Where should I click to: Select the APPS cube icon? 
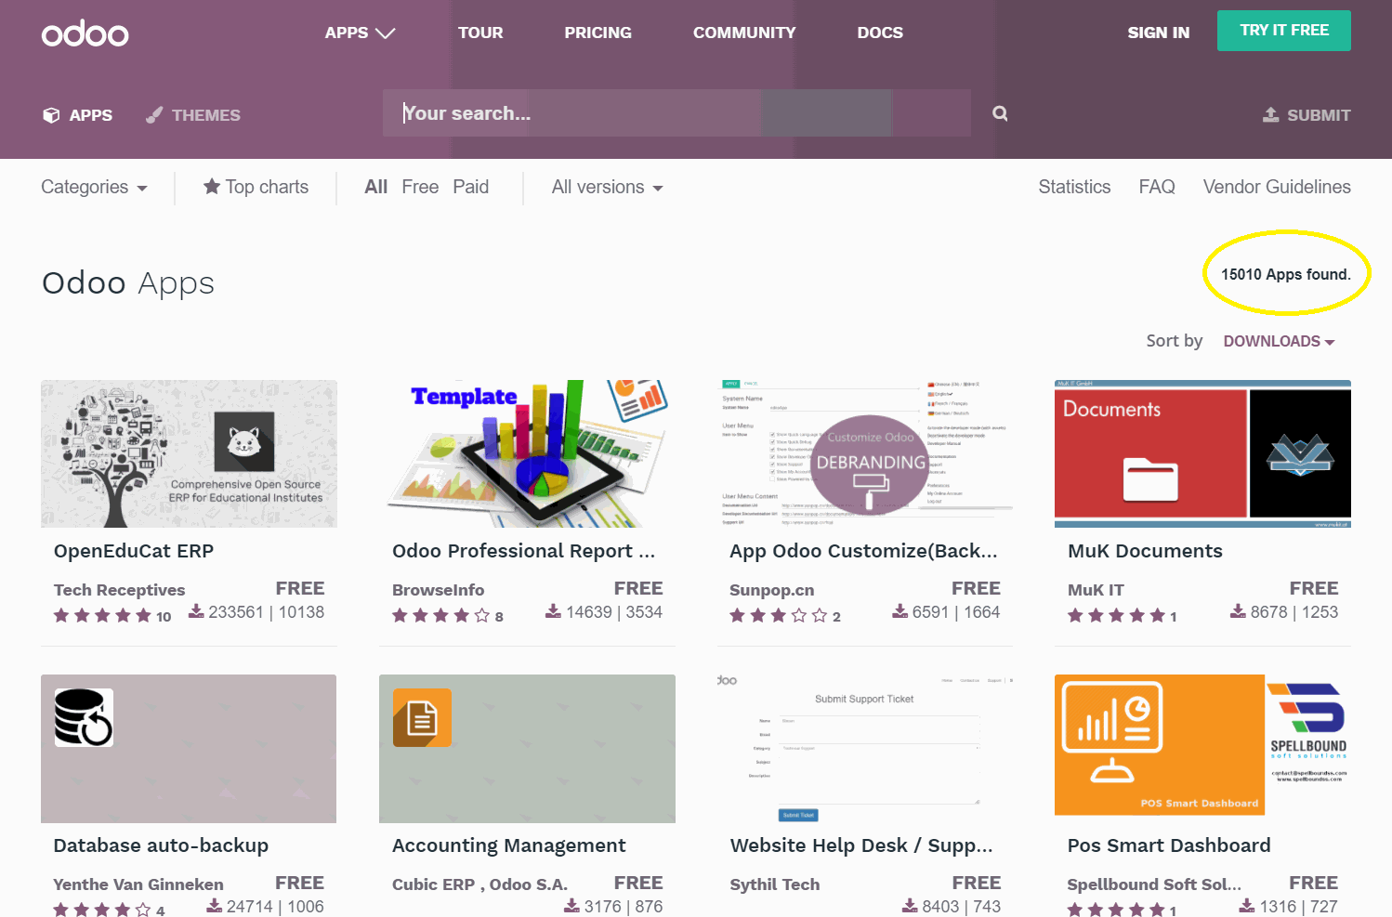(x=51, y=114)
